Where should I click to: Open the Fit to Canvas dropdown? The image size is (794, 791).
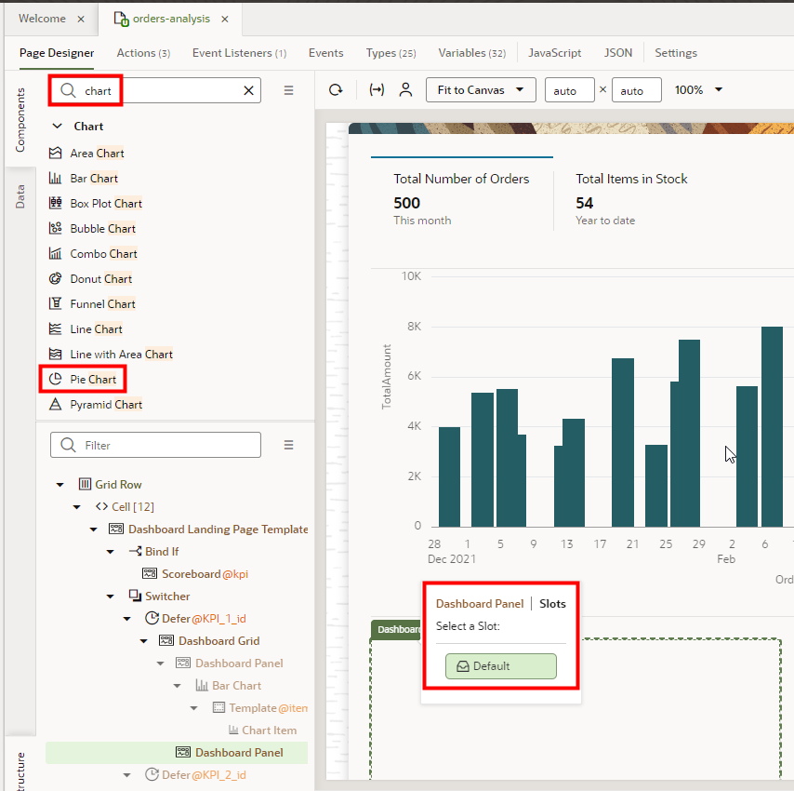click(x=481, y=89)
